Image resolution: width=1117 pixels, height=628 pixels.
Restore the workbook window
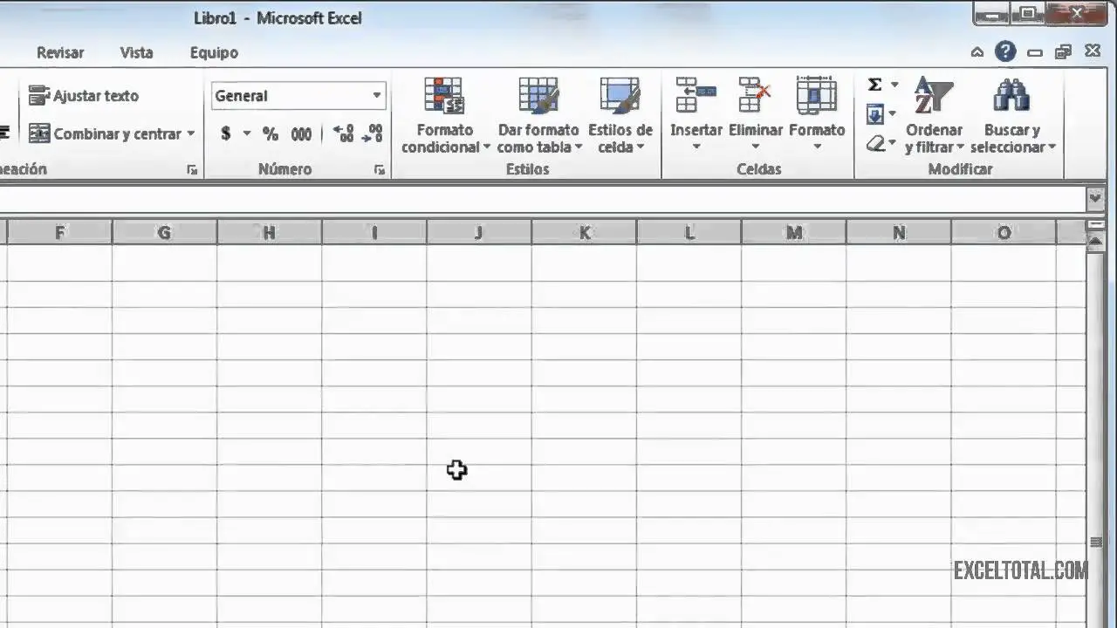(x=1063, y=52)
